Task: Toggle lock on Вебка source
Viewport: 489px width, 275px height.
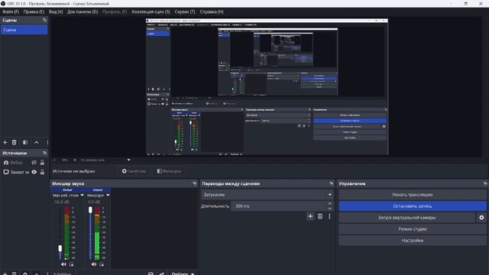Action: [42, 163]
